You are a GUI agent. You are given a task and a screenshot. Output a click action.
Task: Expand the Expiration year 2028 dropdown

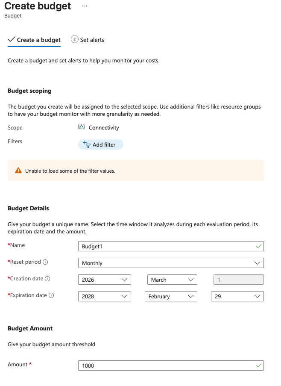(105, 296)
